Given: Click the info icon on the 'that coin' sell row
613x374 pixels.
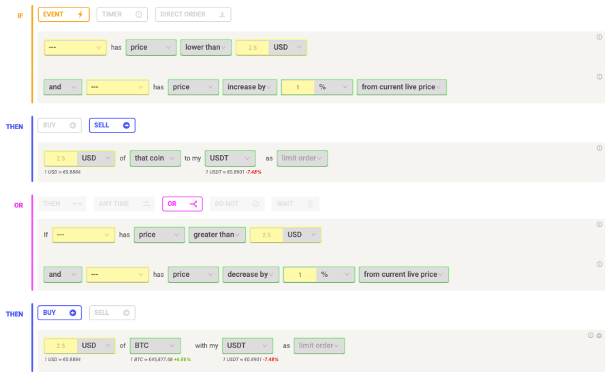Looking at the screenshot, I should click(599, 148).
